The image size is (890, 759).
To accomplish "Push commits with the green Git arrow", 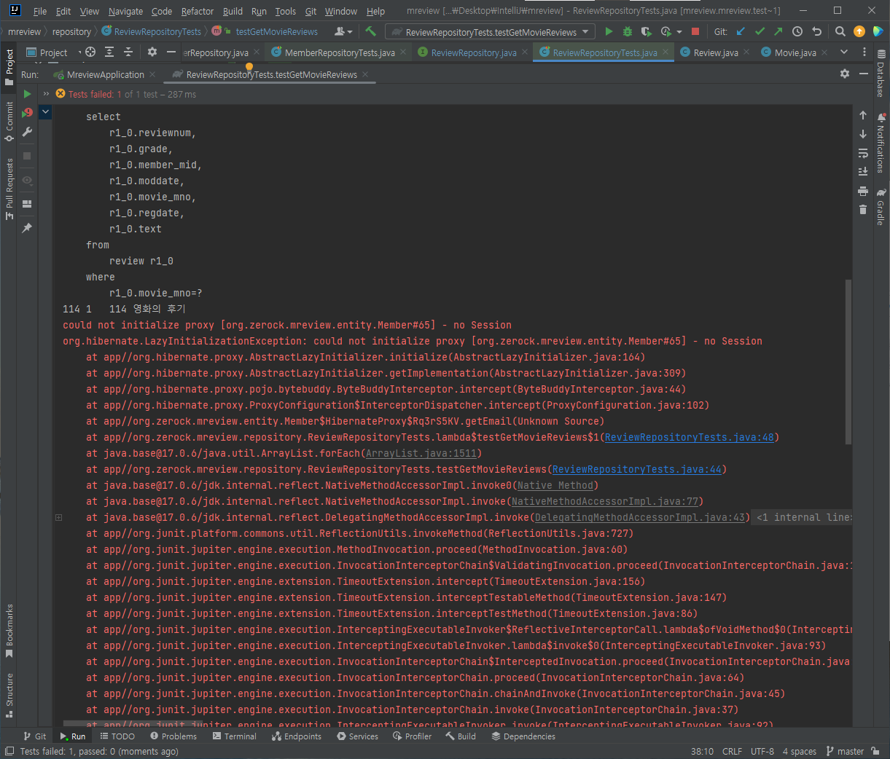I will click(778, 31).
